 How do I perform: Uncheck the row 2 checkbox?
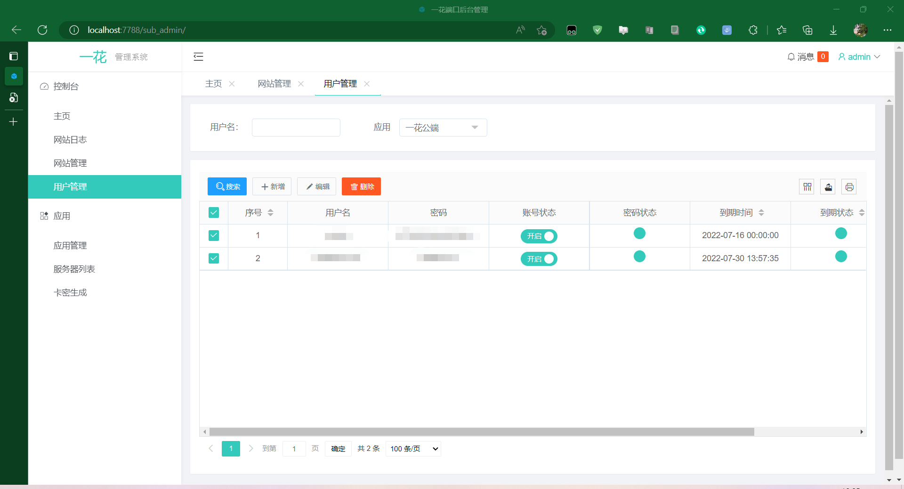pyautogui.click(x=214, y=258)
